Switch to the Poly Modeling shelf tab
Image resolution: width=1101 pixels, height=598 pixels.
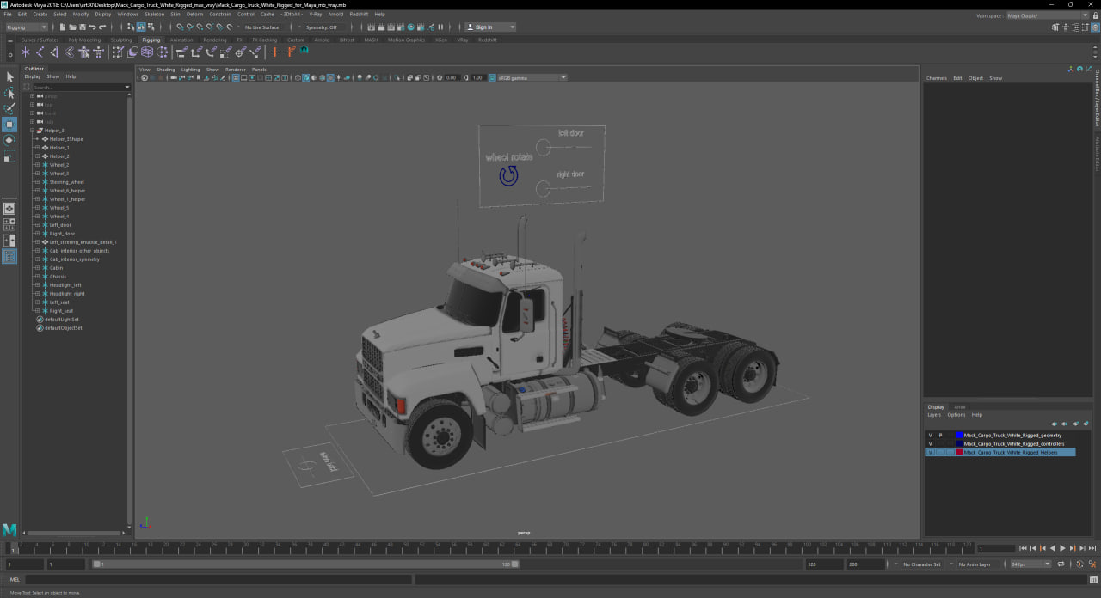[x=84, y=40]
